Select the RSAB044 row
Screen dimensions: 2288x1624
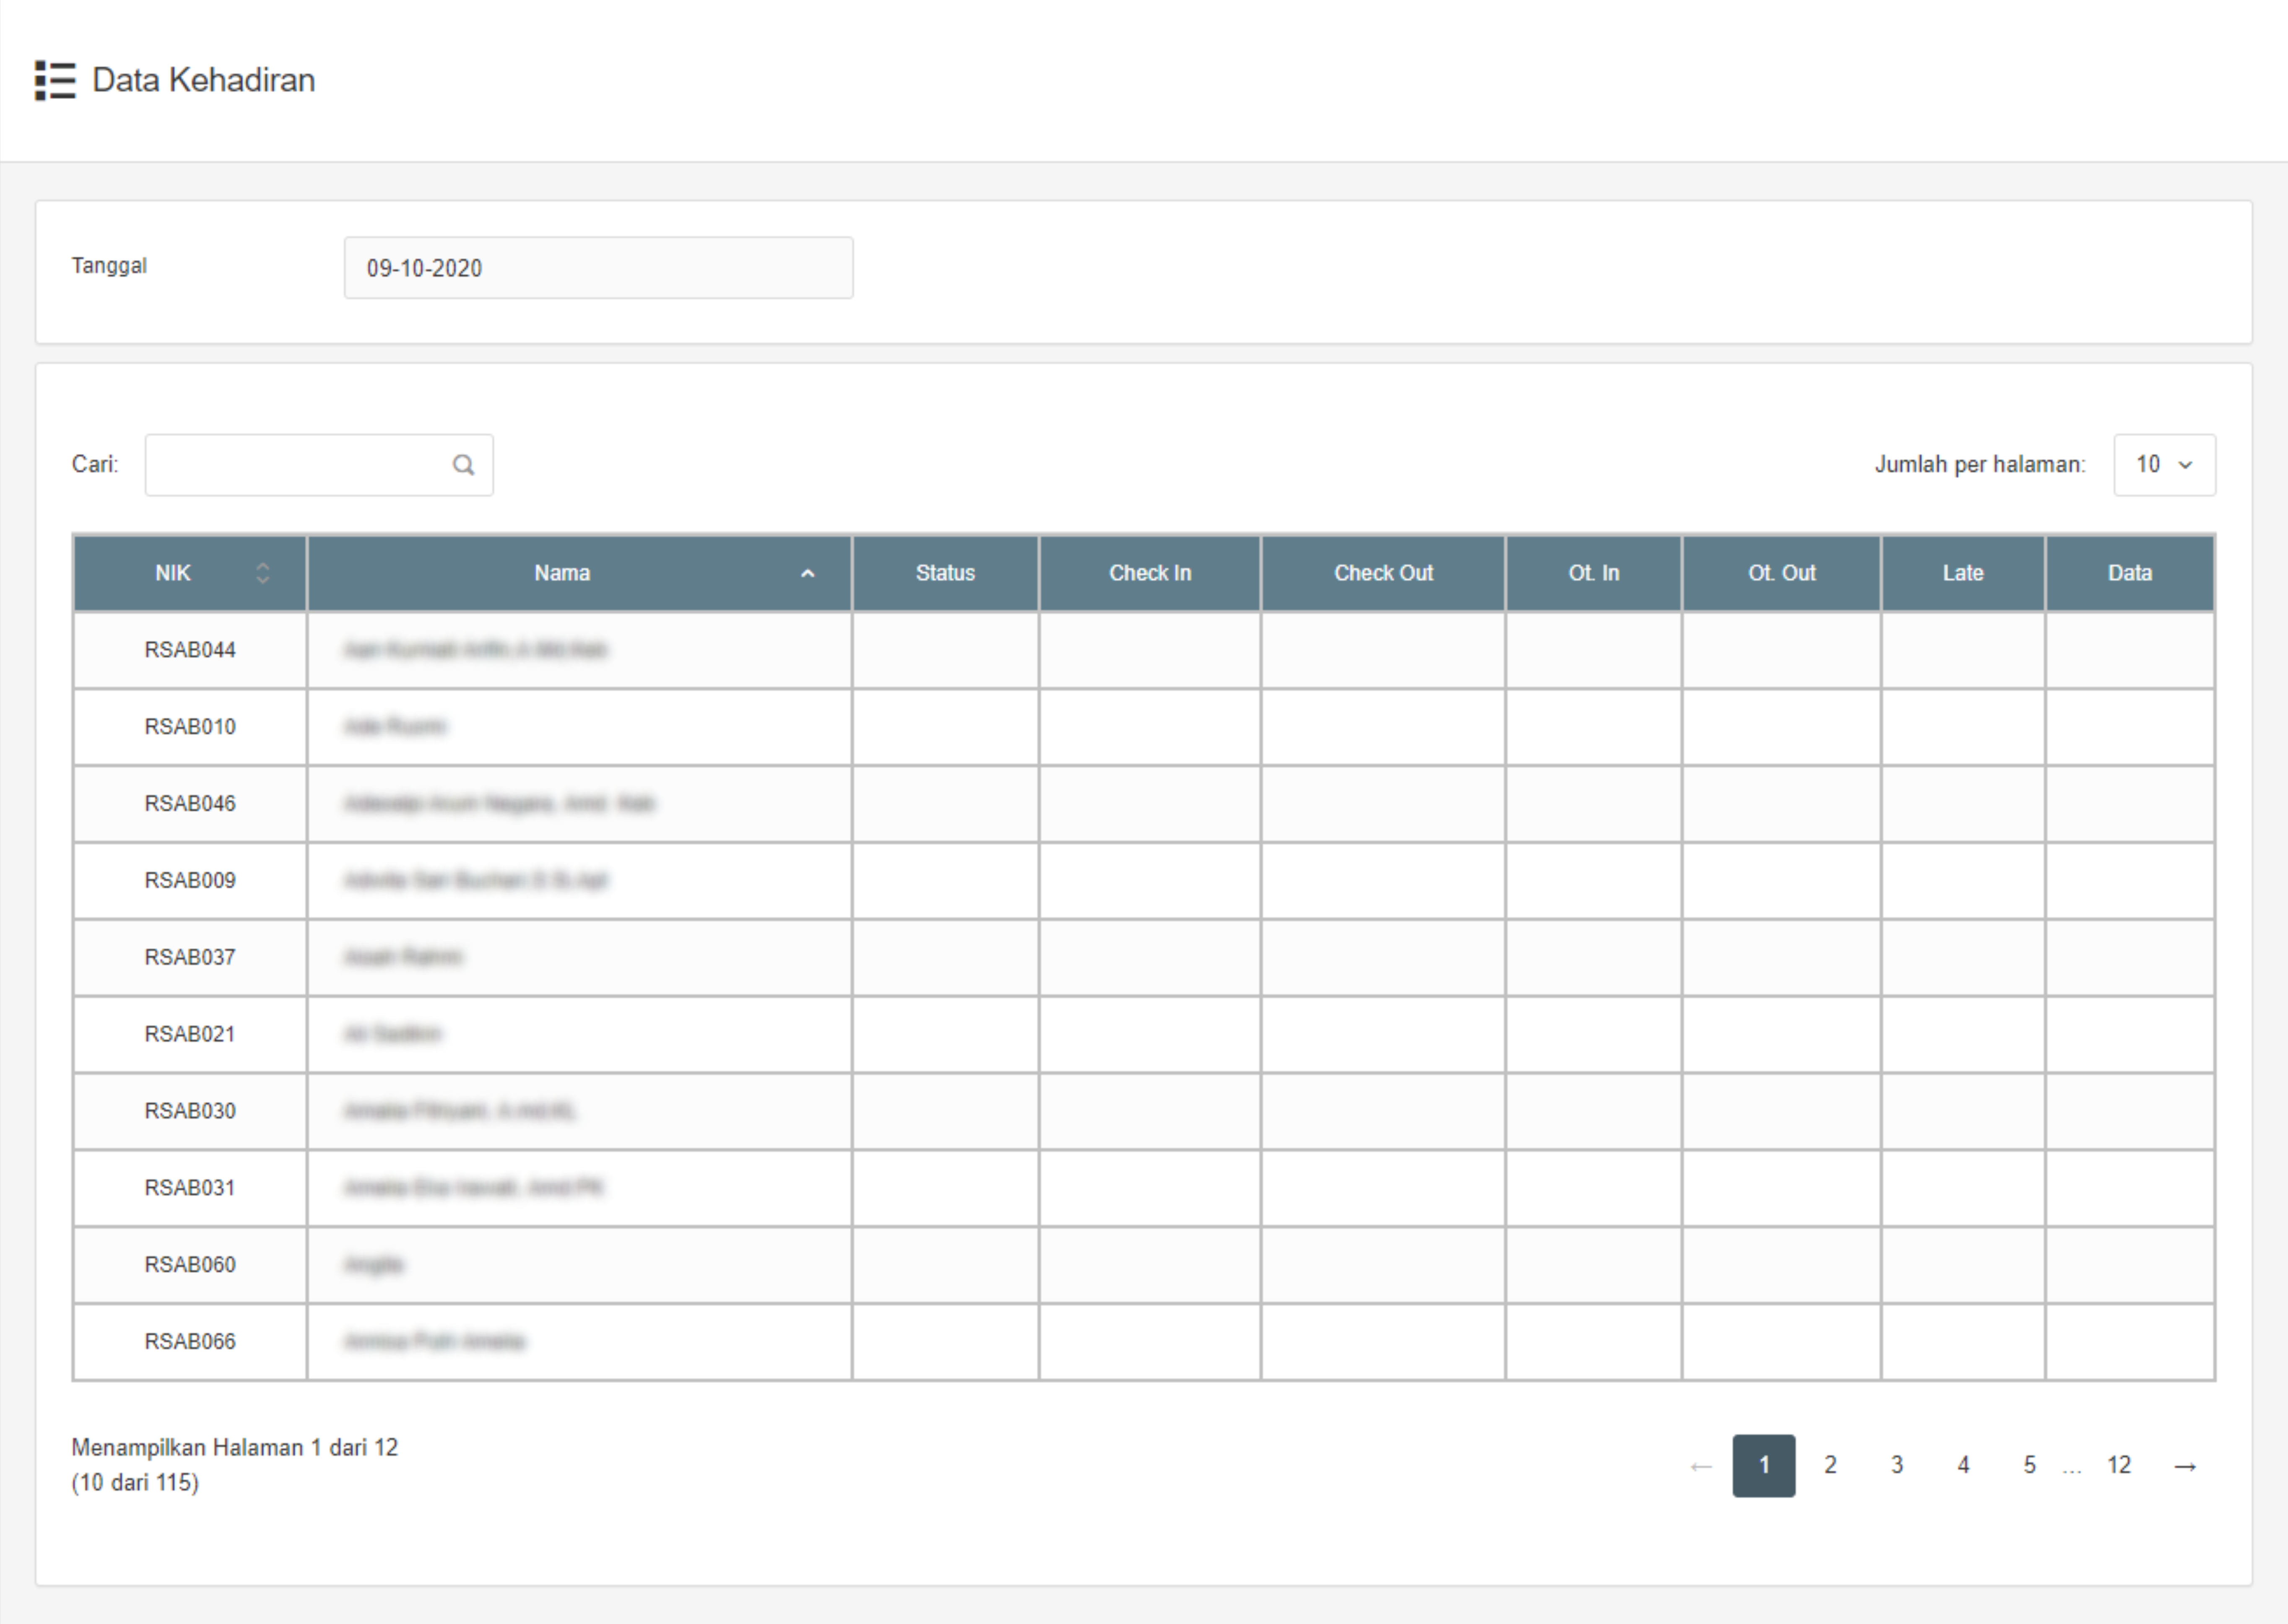coord(190,650)
